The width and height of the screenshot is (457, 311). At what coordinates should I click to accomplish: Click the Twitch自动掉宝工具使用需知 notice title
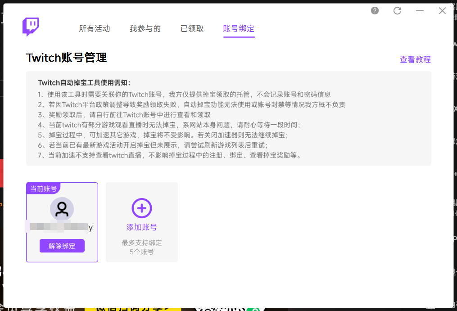point(84,83)
